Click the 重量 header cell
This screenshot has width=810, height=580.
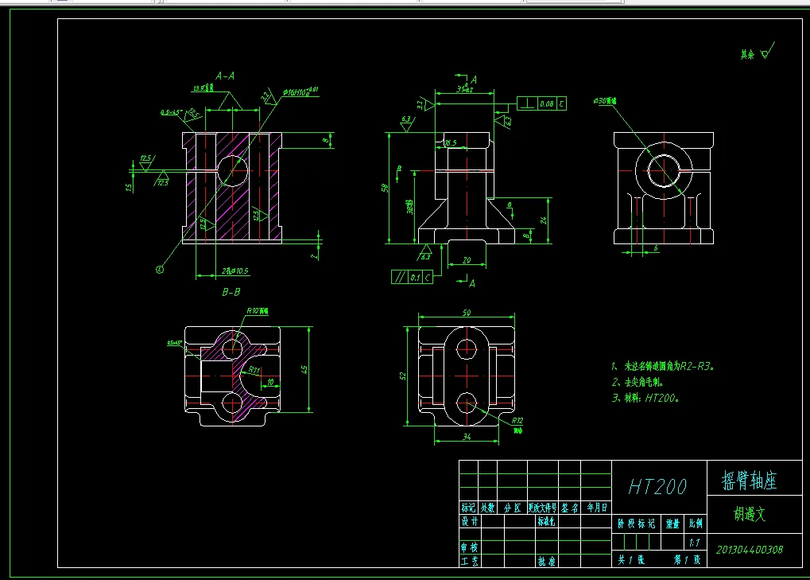point(672,524)
